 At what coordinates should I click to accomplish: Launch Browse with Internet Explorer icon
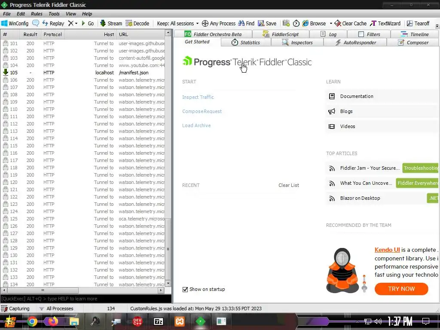(314, 23)
